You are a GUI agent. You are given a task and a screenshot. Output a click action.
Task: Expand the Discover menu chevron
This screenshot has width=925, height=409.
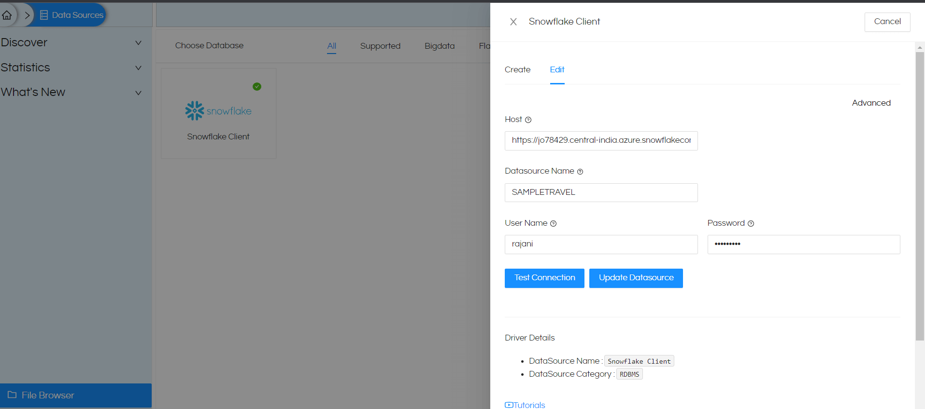point(138,43)
